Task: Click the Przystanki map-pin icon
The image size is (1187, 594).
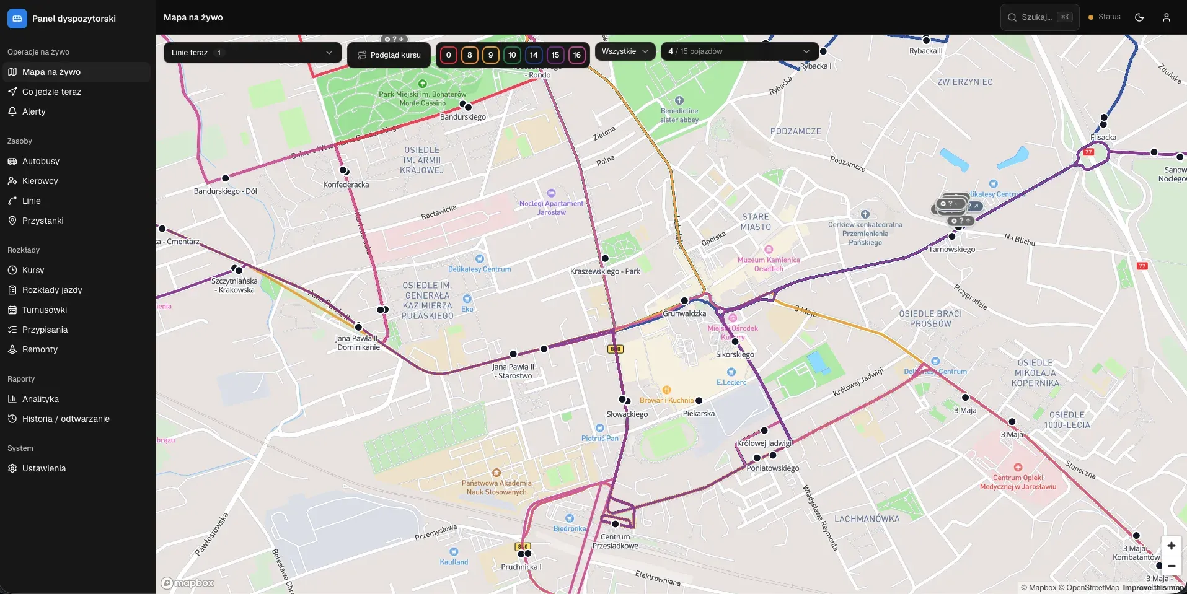Action: click(x=12, y=221)
